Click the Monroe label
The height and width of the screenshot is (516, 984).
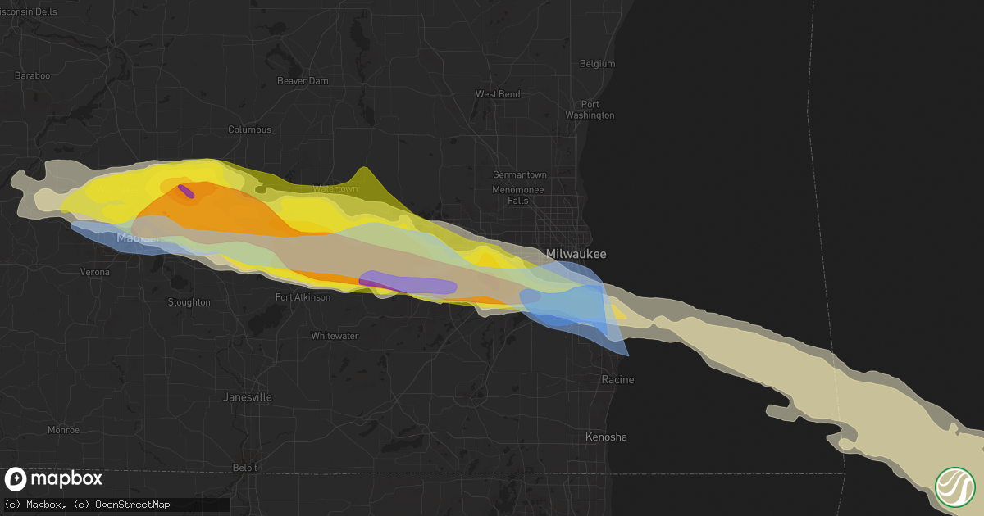pyautogui.click(x=64, y=430)
